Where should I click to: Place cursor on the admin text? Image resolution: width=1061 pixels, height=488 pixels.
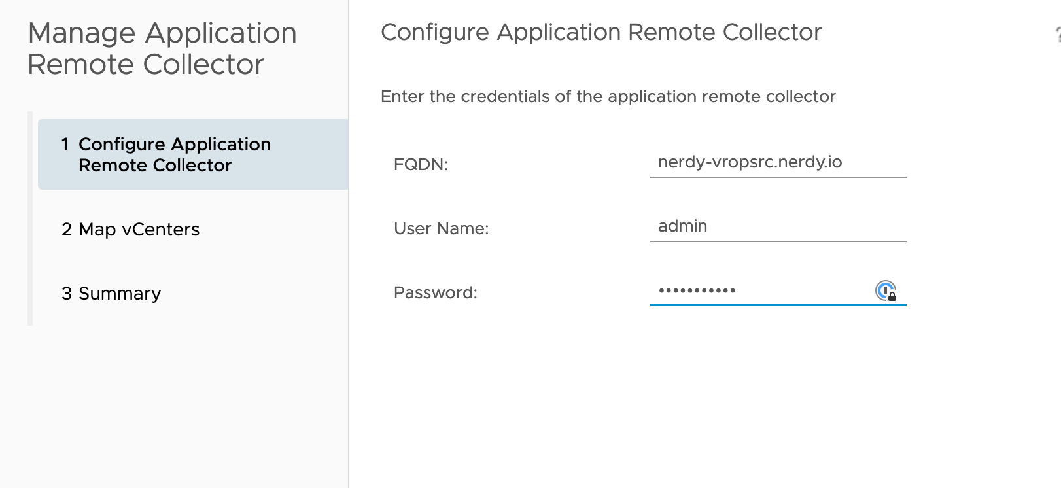(x=682, y=226)
